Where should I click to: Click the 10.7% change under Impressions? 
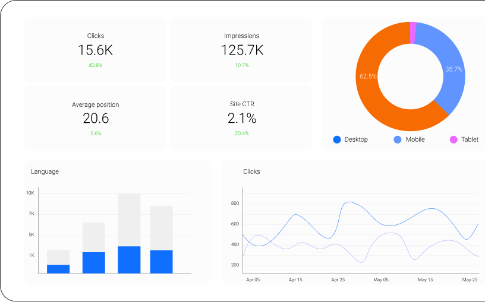pyautogui.click(x=241, y=65)
